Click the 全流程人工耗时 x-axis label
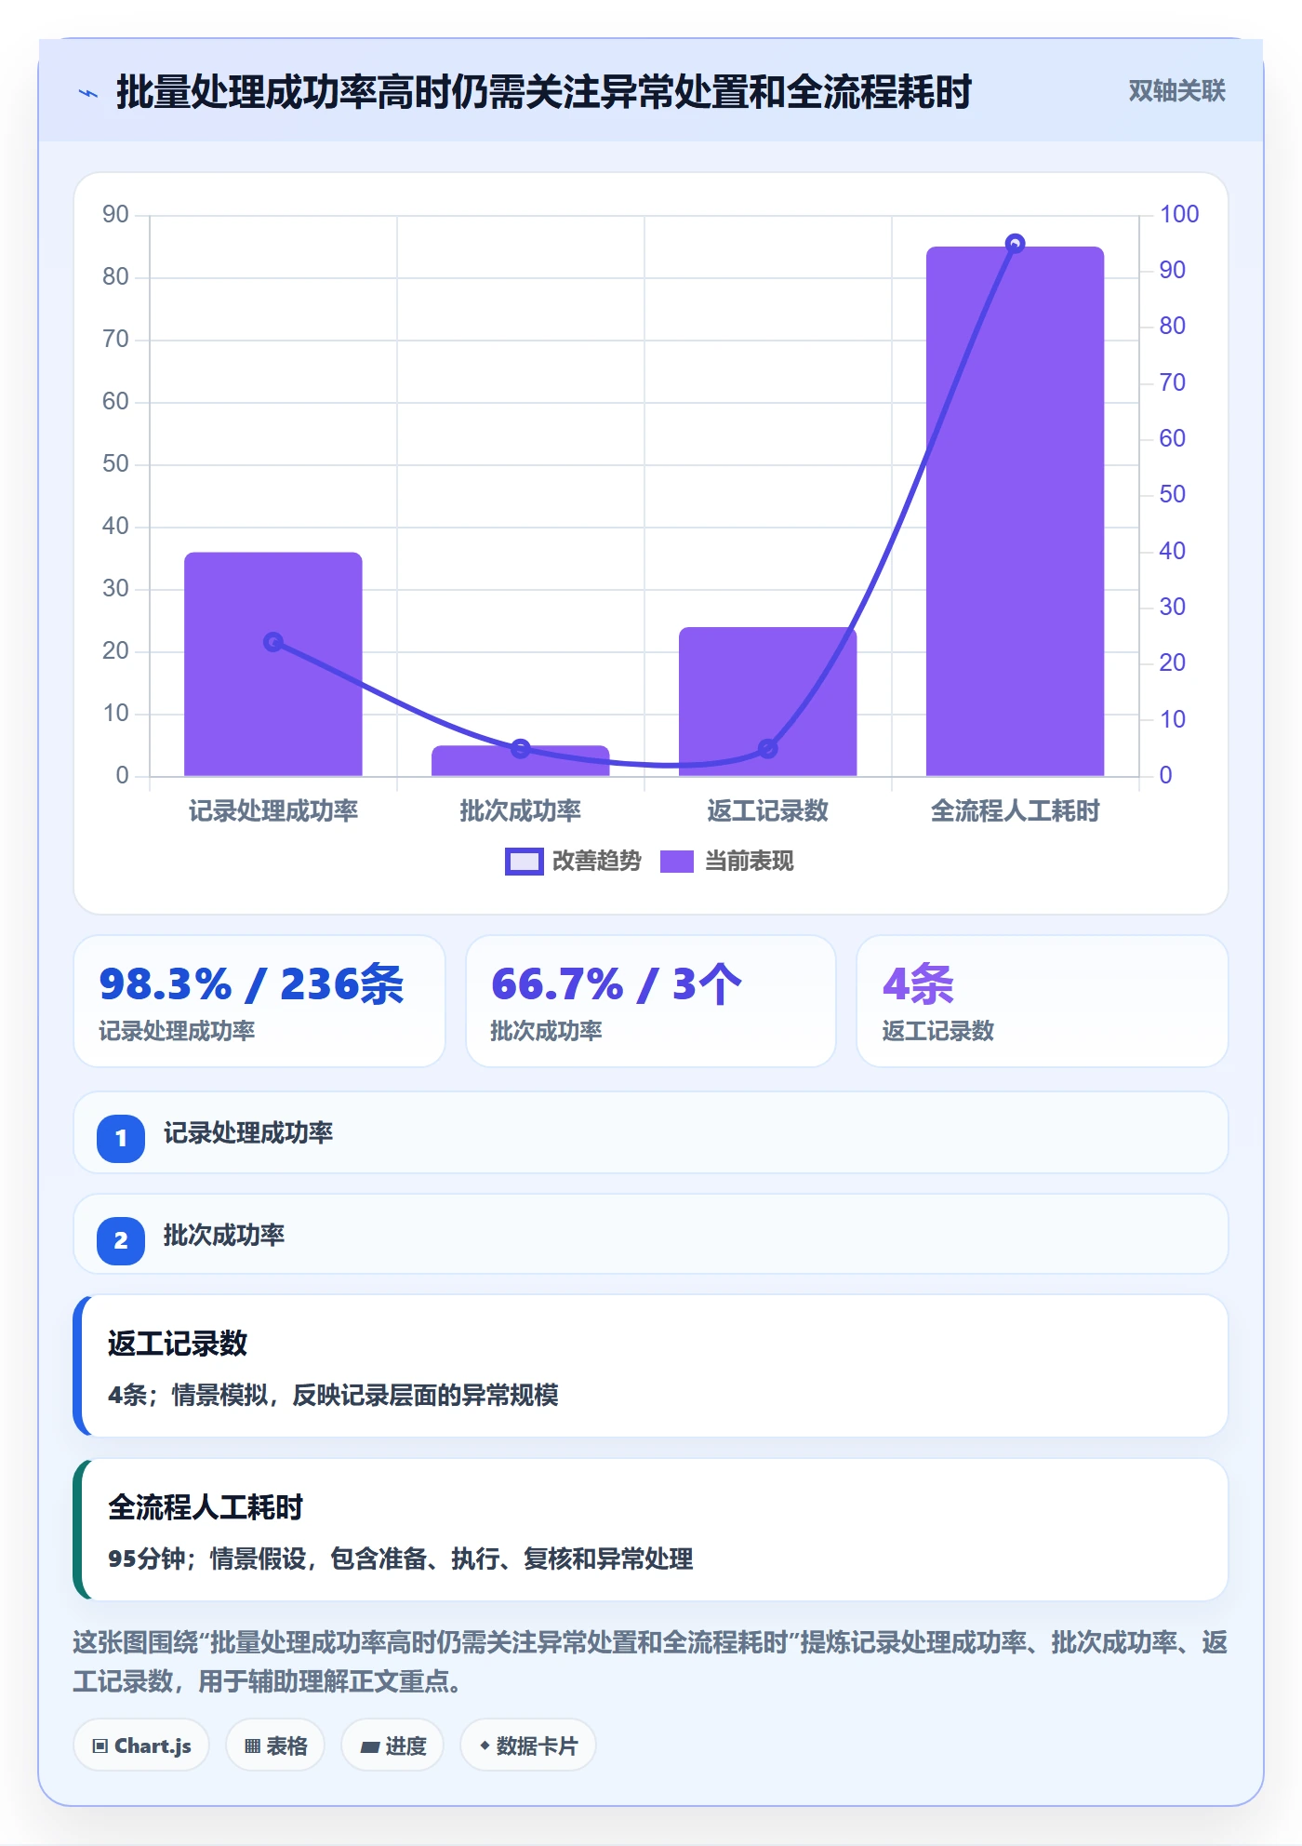 pos(1015,811)
